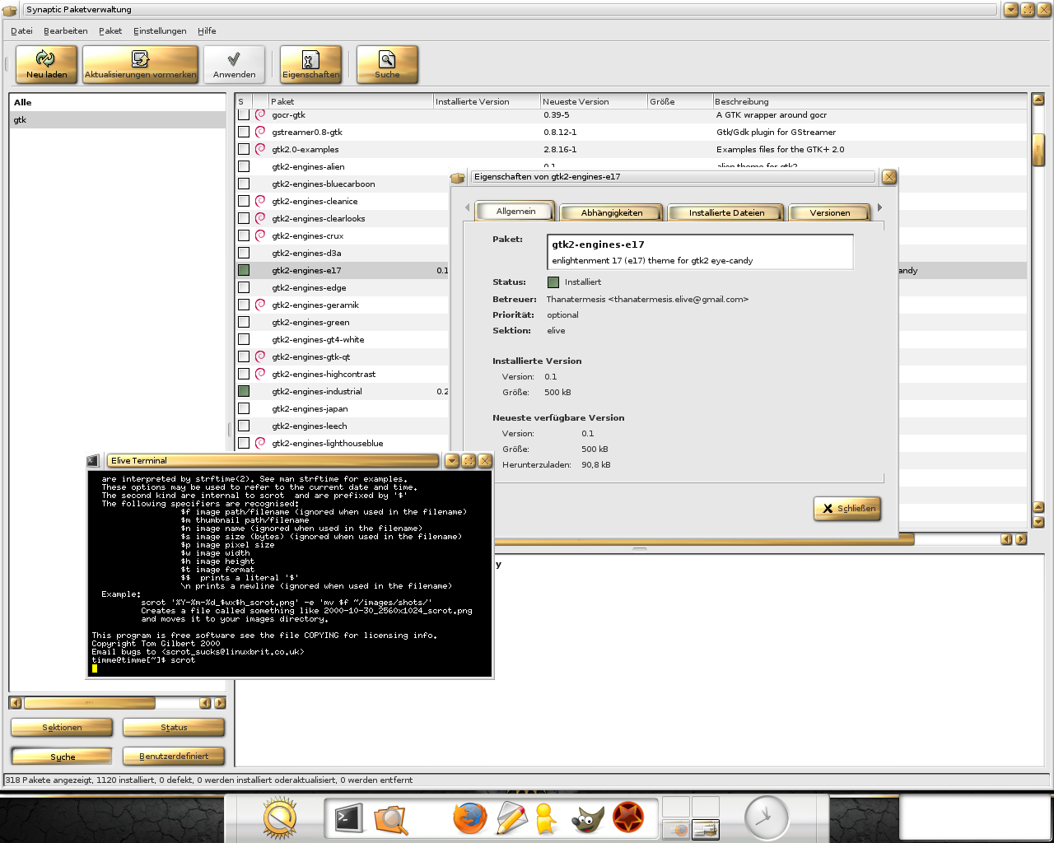Screen dimensions: 1054x843
Task: Open the Bearbeiten menu
Action: point(66,30)
